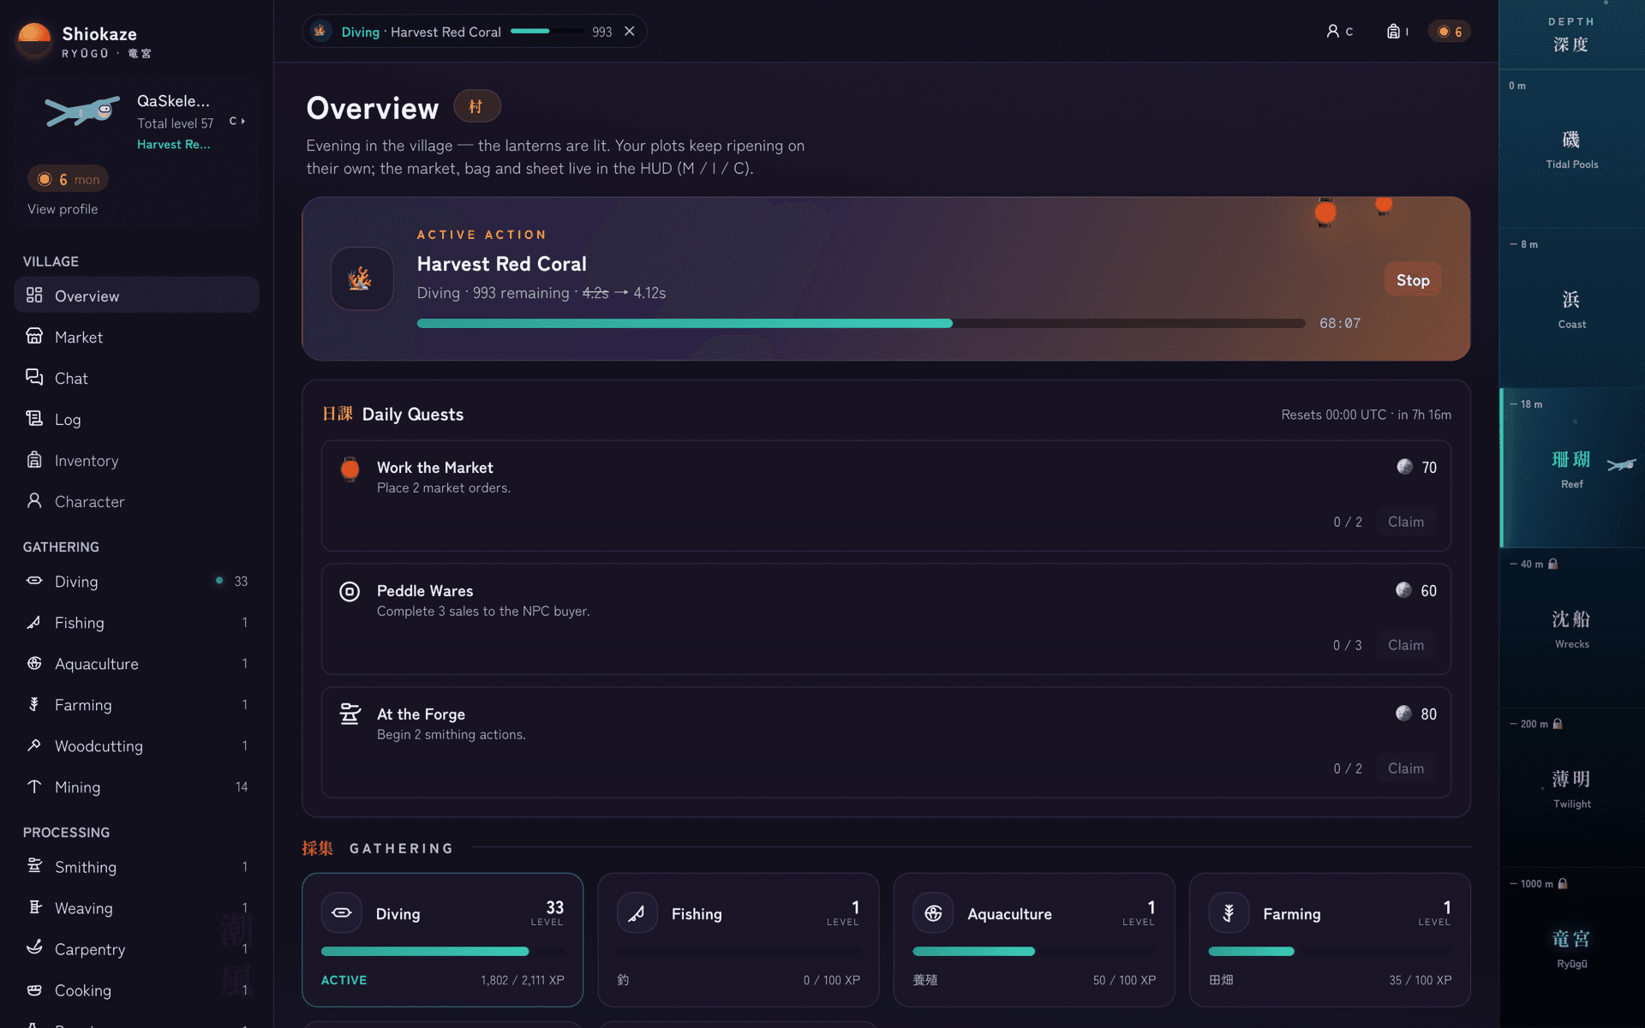Click the lock icon at 200 m
1645x1028 pixels.
[1558, 724]
